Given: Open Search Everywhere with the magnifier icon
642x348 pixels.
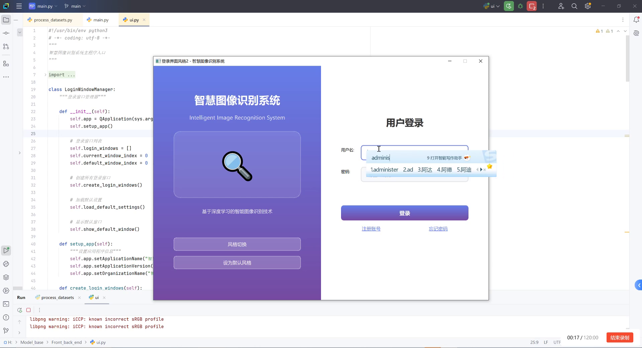Looking at the screenshot, I should [574, 6].
